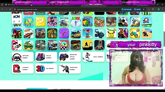This screenshot has height=92, width=165.
Task: Open the neon red car track game
Action: (99, 45)
